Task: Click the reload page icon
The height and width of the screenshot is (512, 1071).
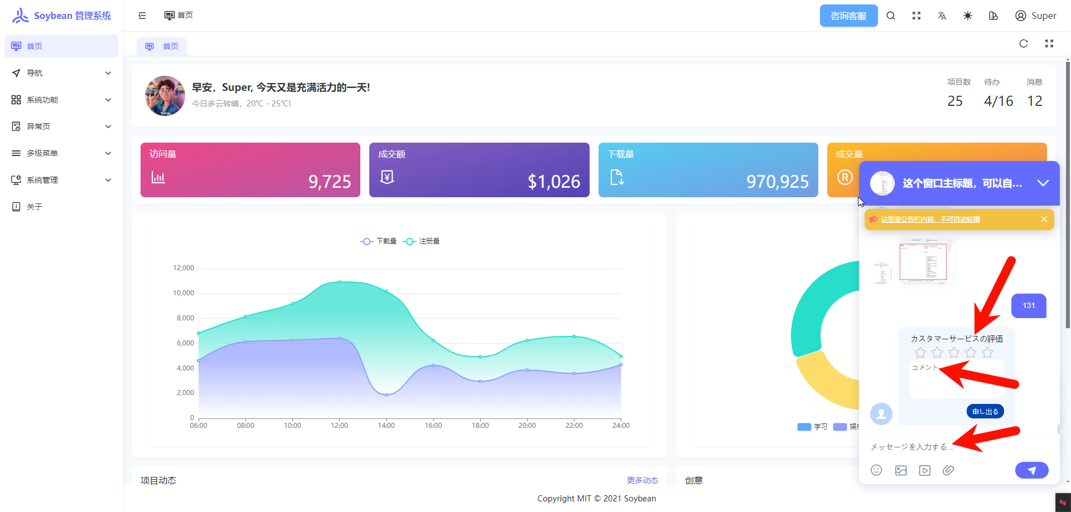Action: pos(1024,43)
